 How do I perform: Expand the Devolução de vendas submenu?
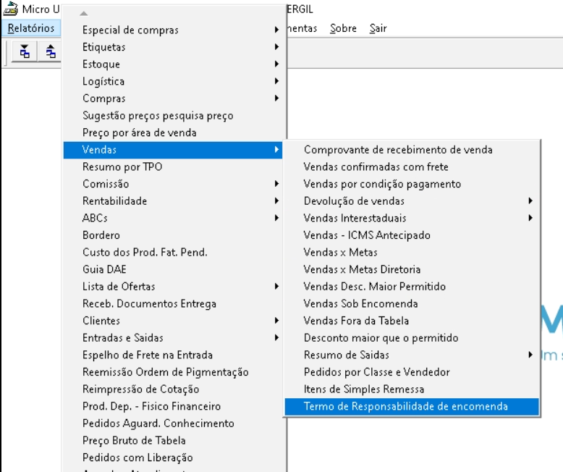pyautogui.click(x=354, y=201)
